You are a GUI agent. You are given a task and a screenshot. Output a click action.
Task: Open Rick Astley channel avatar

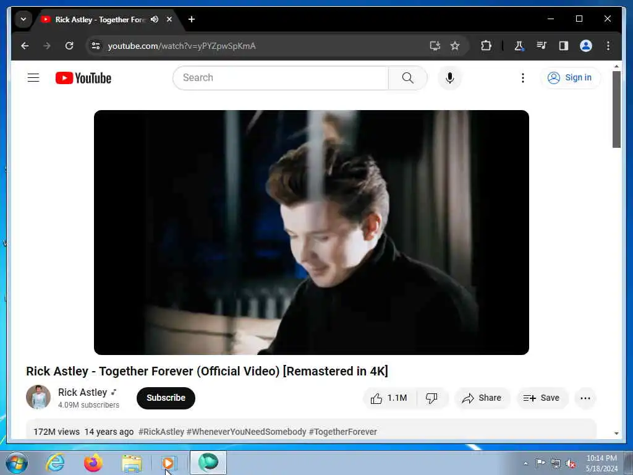click(x=38, y=397)
